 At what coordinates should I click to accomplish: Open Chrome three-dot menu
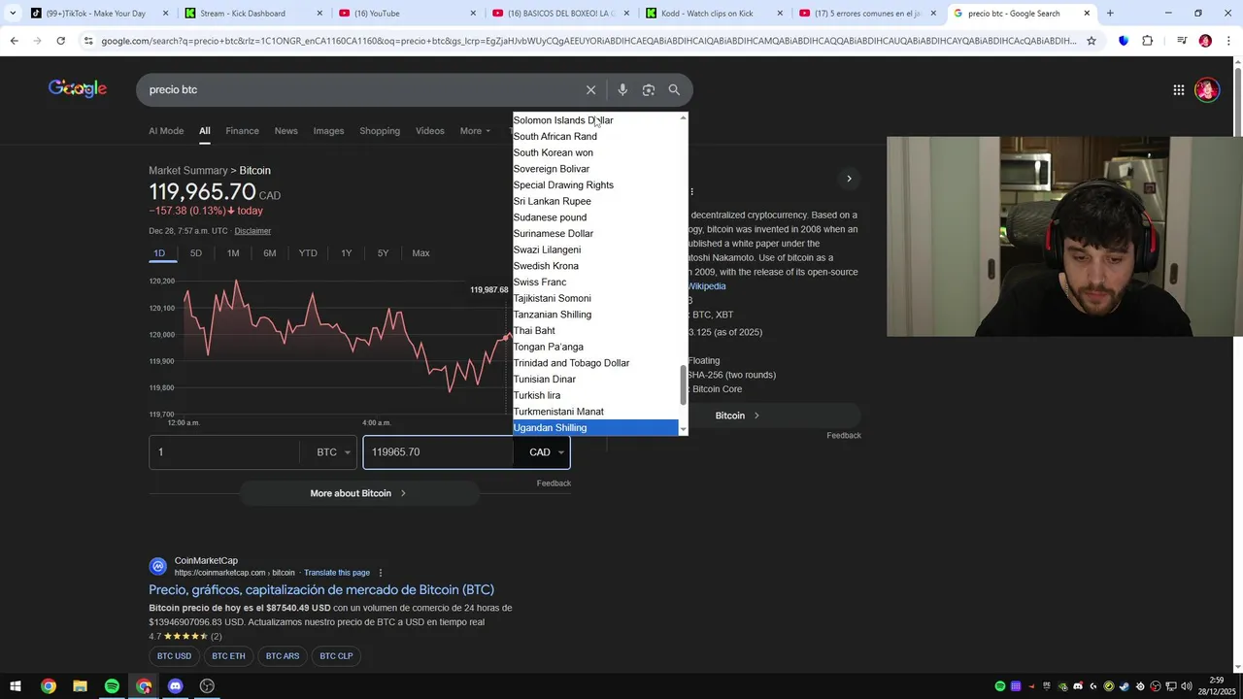[x=1228, y=41]
